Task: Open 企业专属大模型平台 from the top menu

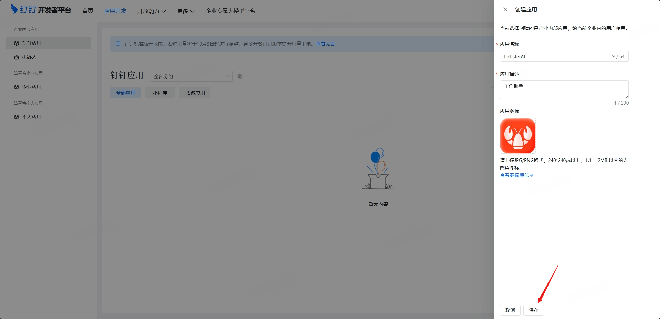Action: tap(230, 11)
